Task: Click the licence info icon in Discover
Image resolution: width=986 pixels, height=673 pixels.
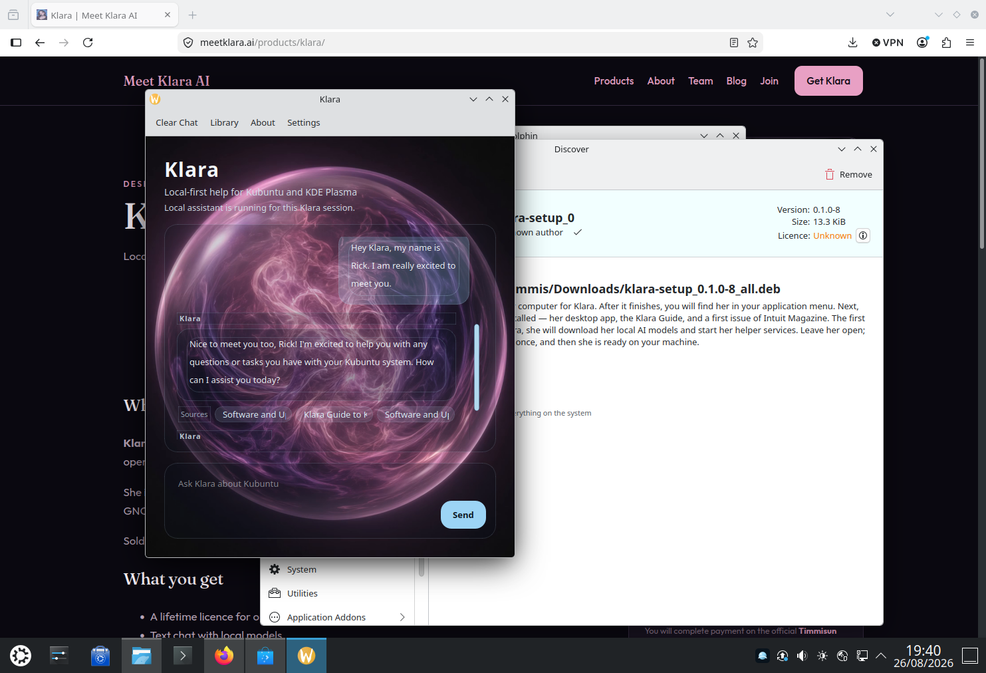Action: 863,236
